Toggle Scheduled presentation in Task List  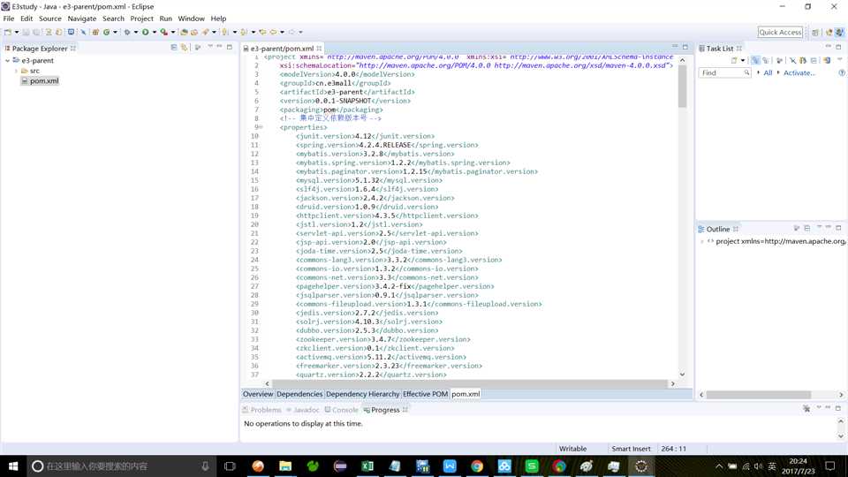pos(766,60)
